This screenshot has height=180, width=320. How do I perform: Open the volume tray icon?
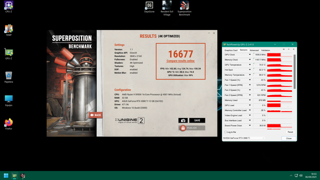301,175
